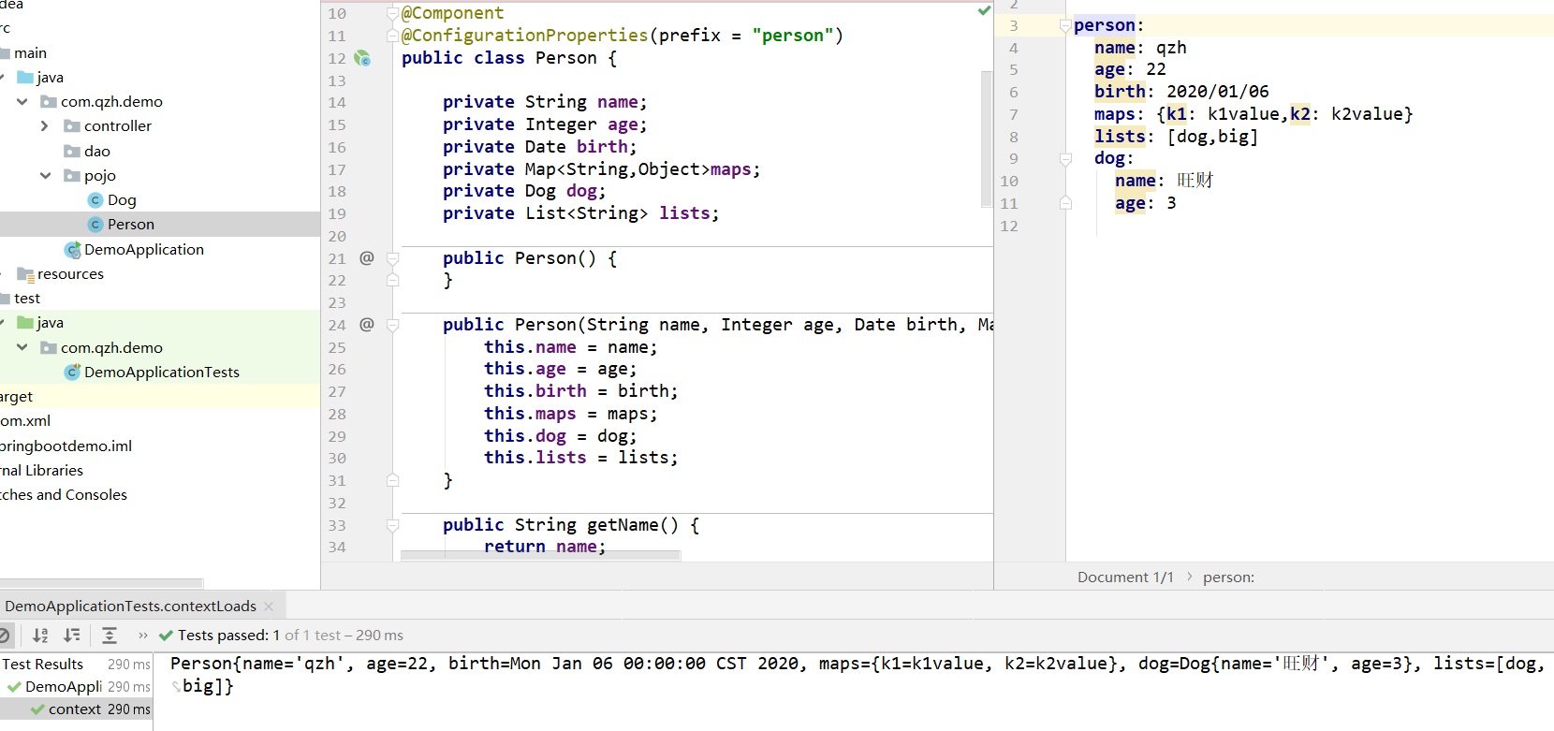Click the fold end marker on line 31
The image size is (1554, 731).
(x=393, y=480)
